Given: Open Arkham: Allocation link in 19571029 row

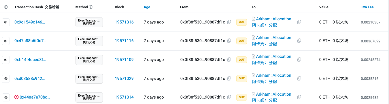Looking at the screenshot, I should pyautogui.click(x=273, y=75).
